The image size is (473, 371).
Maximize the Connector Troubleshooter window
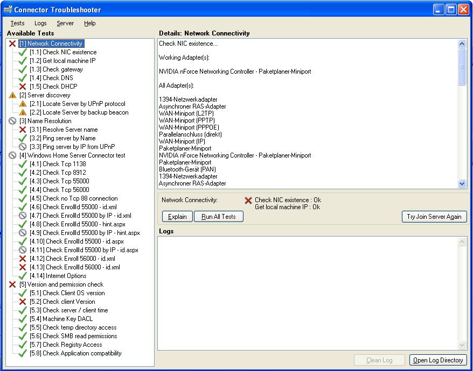click(451, 10)
